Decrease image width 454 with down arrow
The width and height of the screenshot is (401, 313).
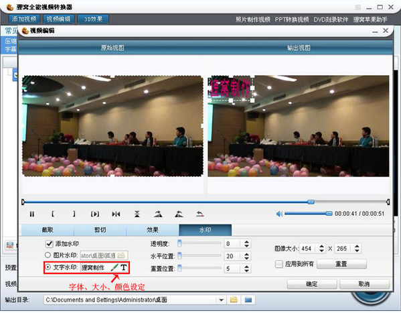[x=322, y=251]
